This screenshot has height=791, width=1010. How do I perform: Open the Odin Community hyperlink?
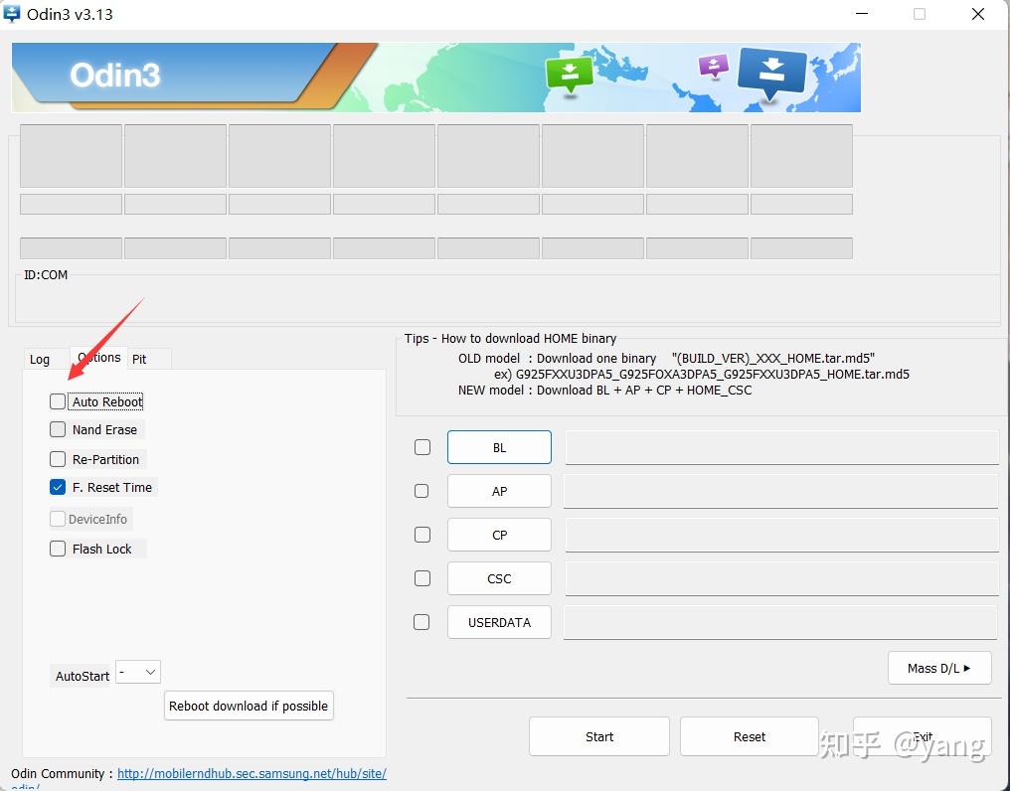[252, 773]
